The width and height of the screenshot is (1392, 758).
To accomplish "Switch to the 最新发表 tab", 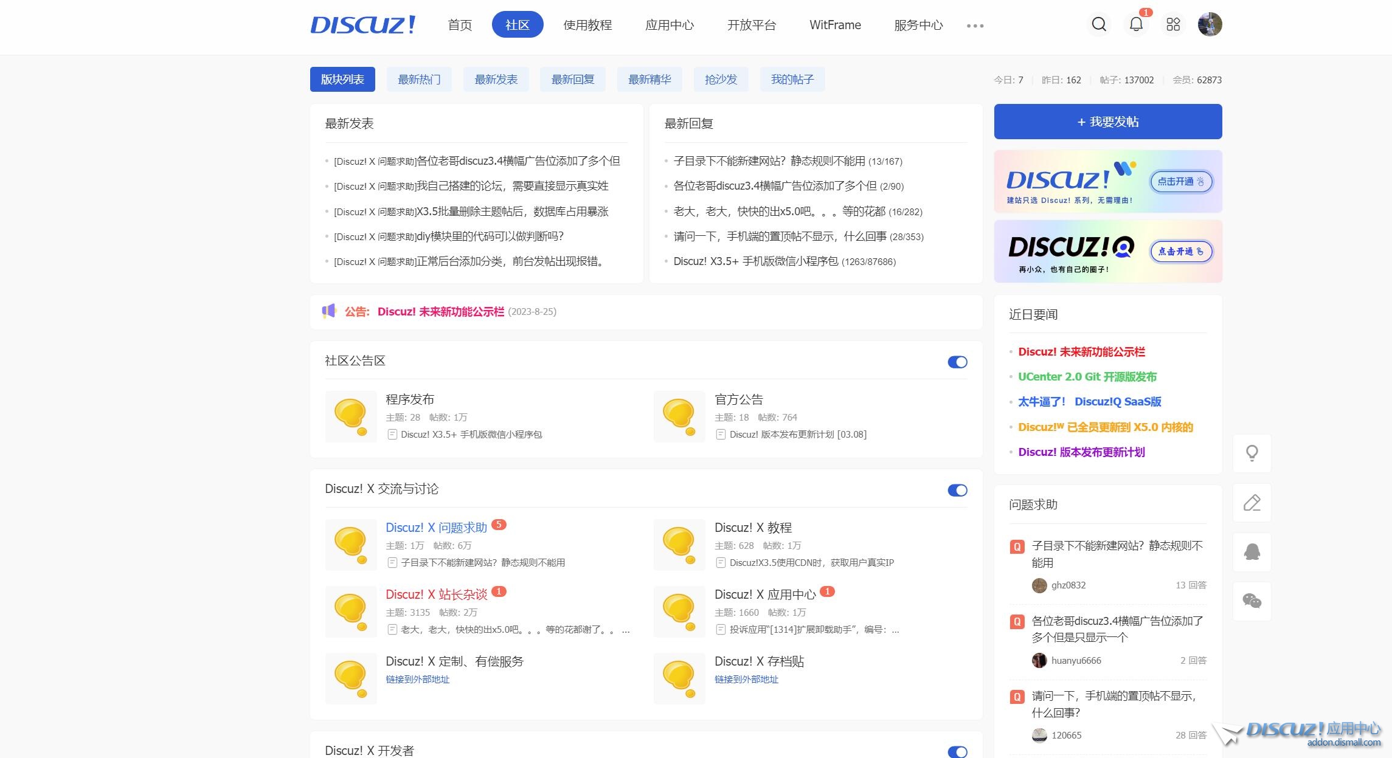I will tap(496, 80).
